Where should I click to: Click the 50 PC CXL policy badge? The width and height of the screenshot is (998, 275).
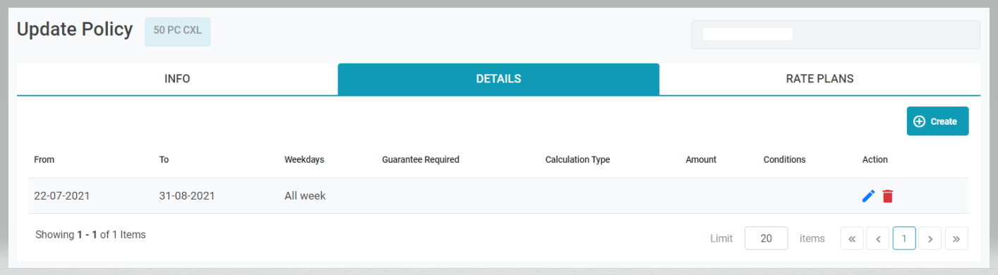pyautogui.click(x=178, y=32)
